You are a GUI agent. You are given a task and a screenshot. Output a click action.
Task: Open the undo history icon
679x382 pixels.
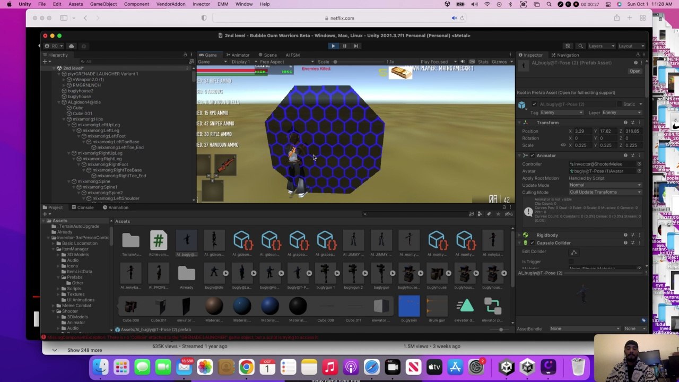click(x=568, y=46)
